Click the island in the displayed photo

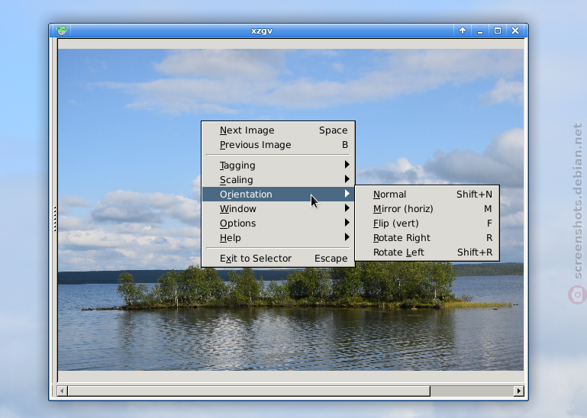(x=295, y=288)
